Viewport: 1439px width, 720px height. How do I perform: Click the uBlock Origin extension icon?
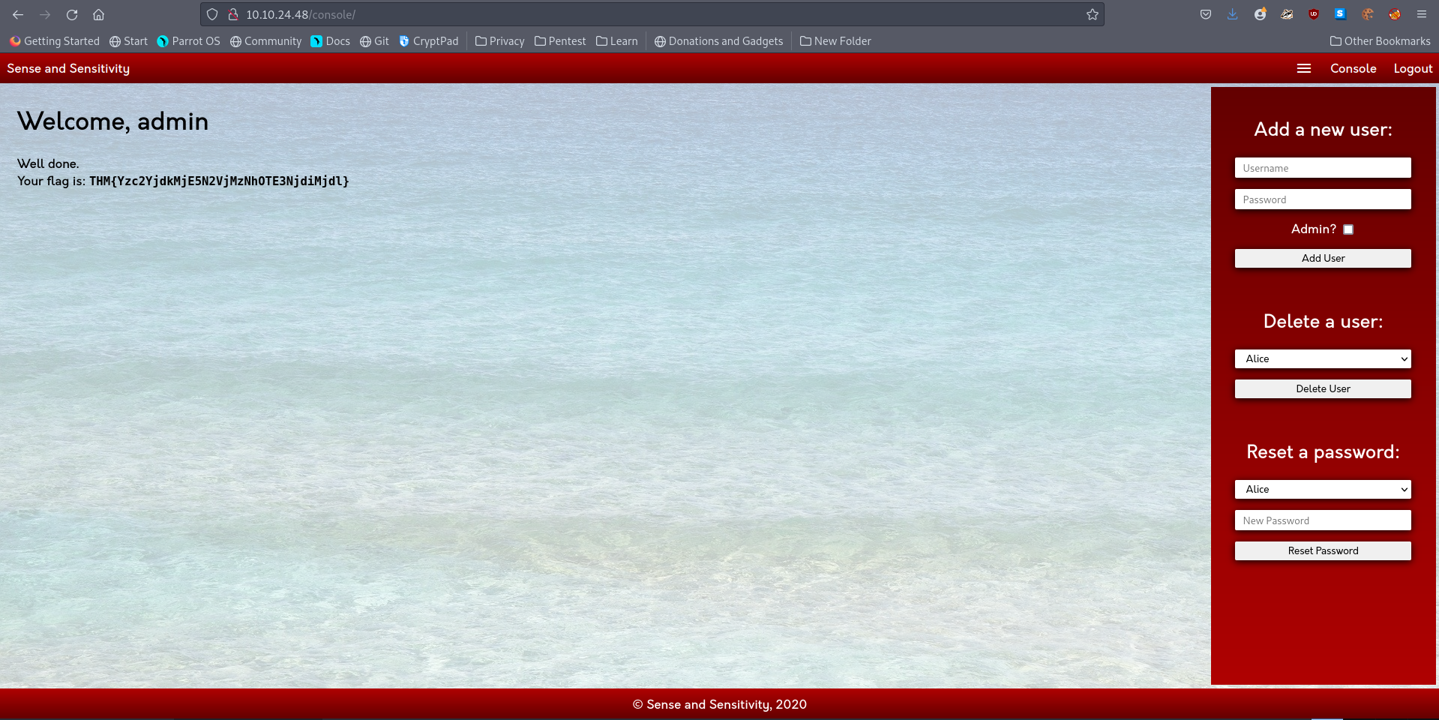[x=1313, y=14]
